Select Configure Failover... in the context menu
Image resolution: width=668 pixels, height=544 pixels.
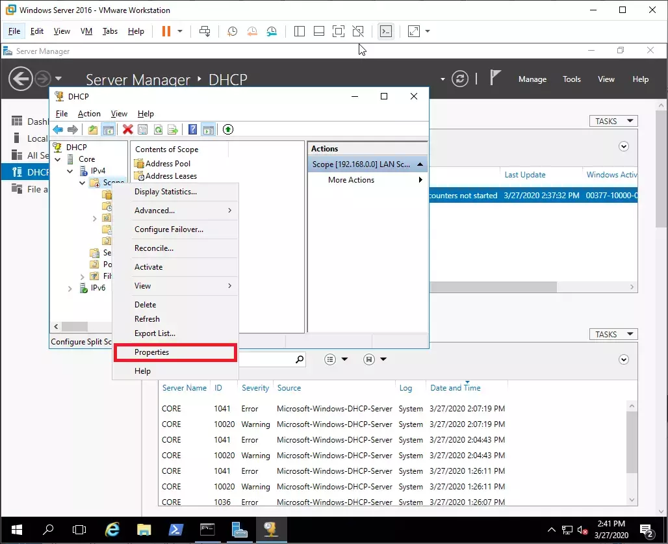point(175,229)
